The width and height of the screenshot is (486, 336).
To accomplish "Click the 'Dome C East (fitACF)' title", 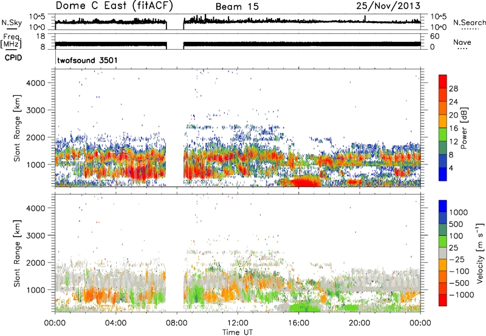I will pyautogui.click(x=114, y=6).
